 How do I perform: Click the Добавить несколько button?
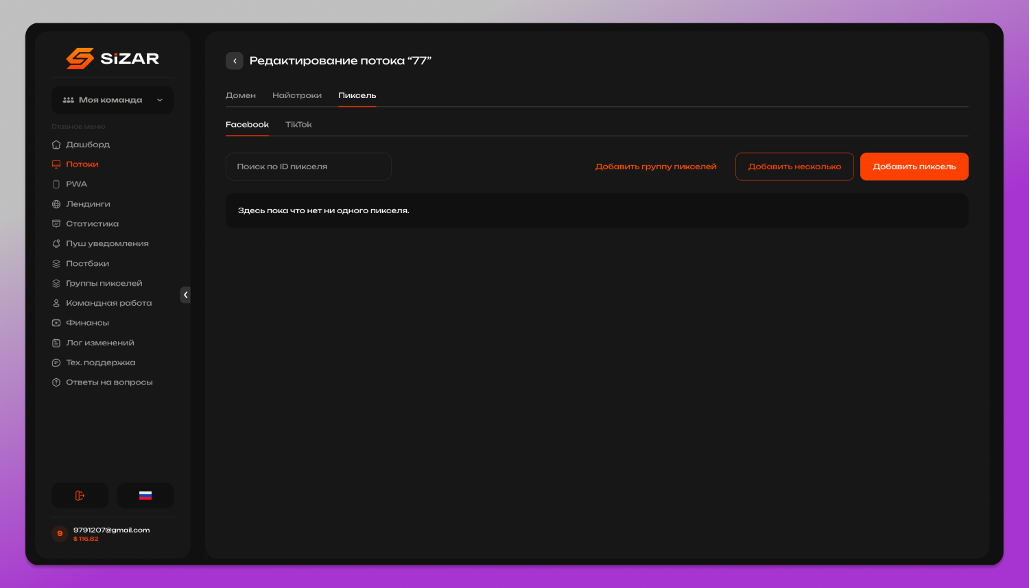coord(794,167)
